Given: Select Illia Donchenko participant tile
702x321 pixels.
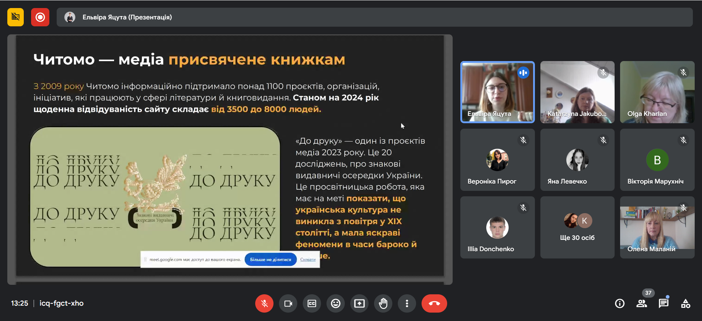Looking at the screenshot, I should 498,227.
